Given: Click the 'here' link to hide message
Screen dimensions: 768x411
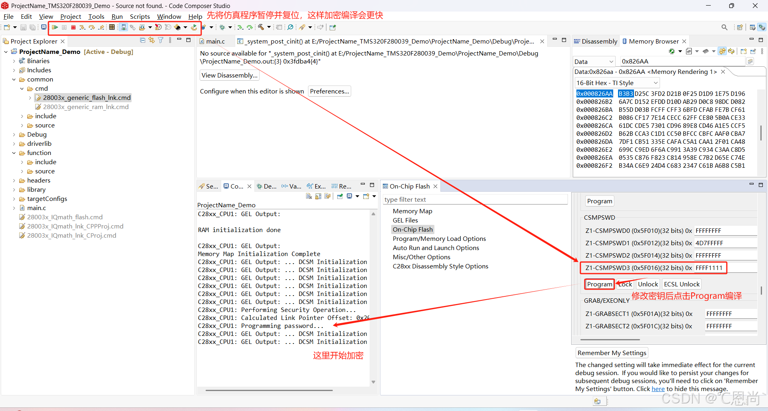Looking at the screenshot, I should pos(658,389).
